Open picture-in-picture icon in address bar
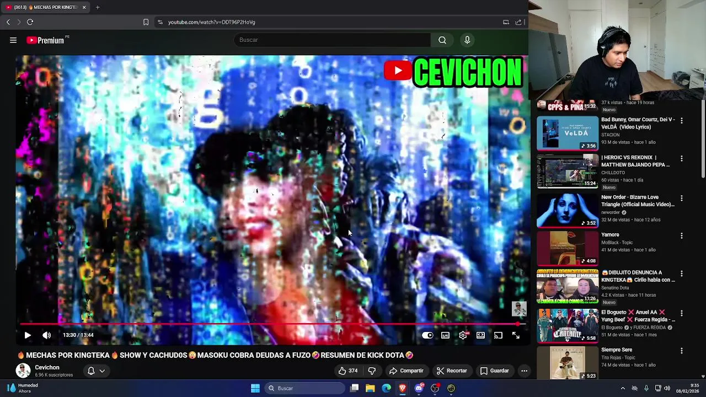 point(506,22)
